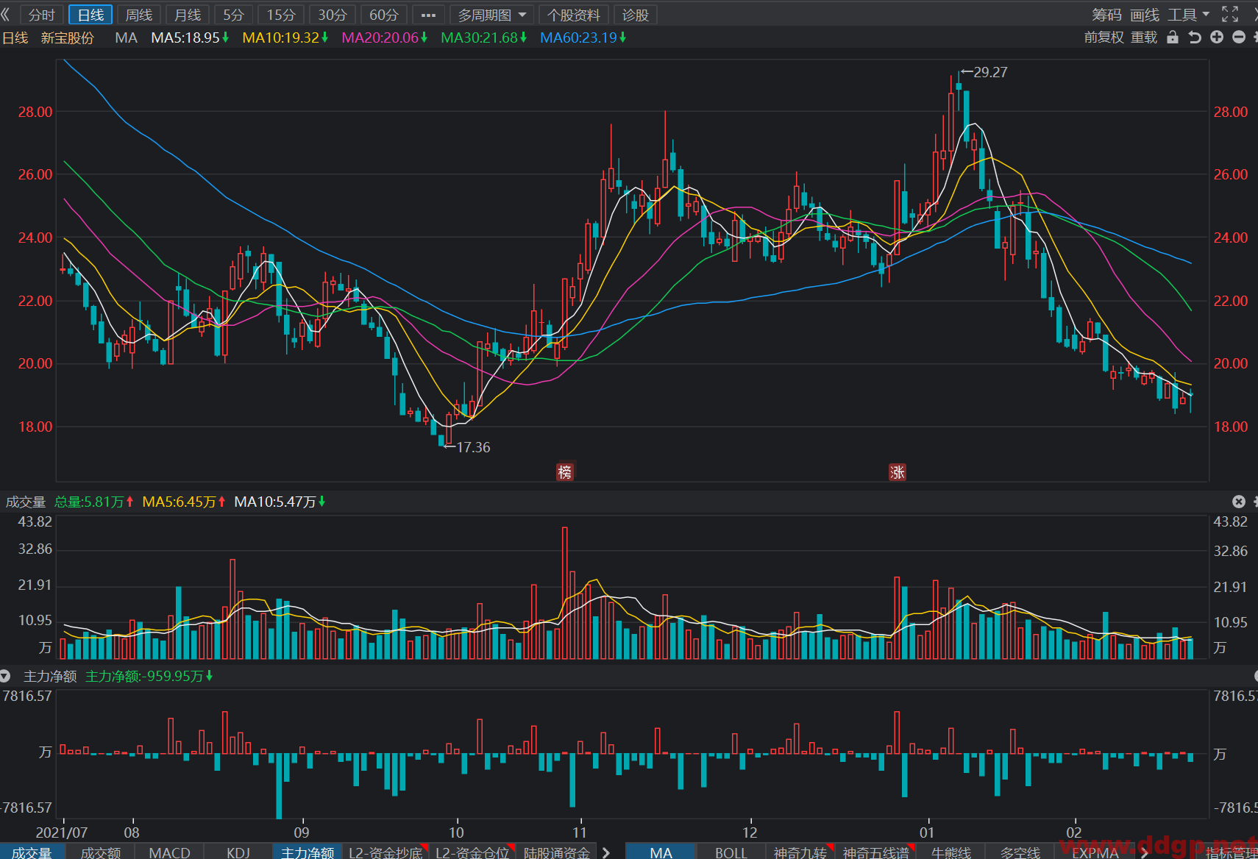Click the 29.27 high price annotation
The height and width of the screenshot is (859, 1258).
[990, 72]
